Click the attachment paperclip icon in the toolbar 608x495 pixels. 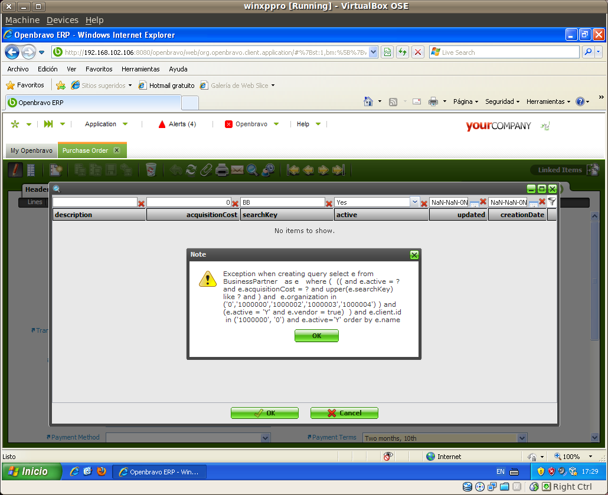[x=206, y=170]
